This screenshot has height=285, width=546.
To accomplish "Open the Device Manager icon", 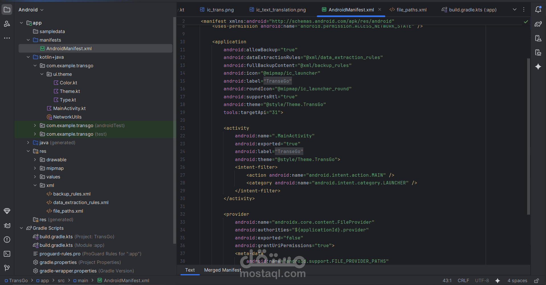I will pos(538,38).
